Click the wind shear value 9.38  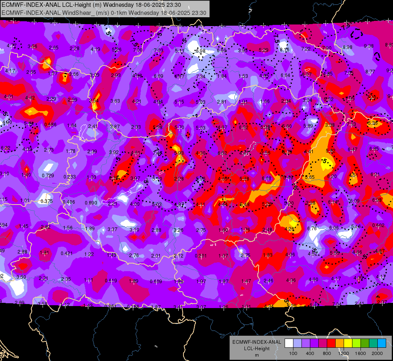click(369, 46)
